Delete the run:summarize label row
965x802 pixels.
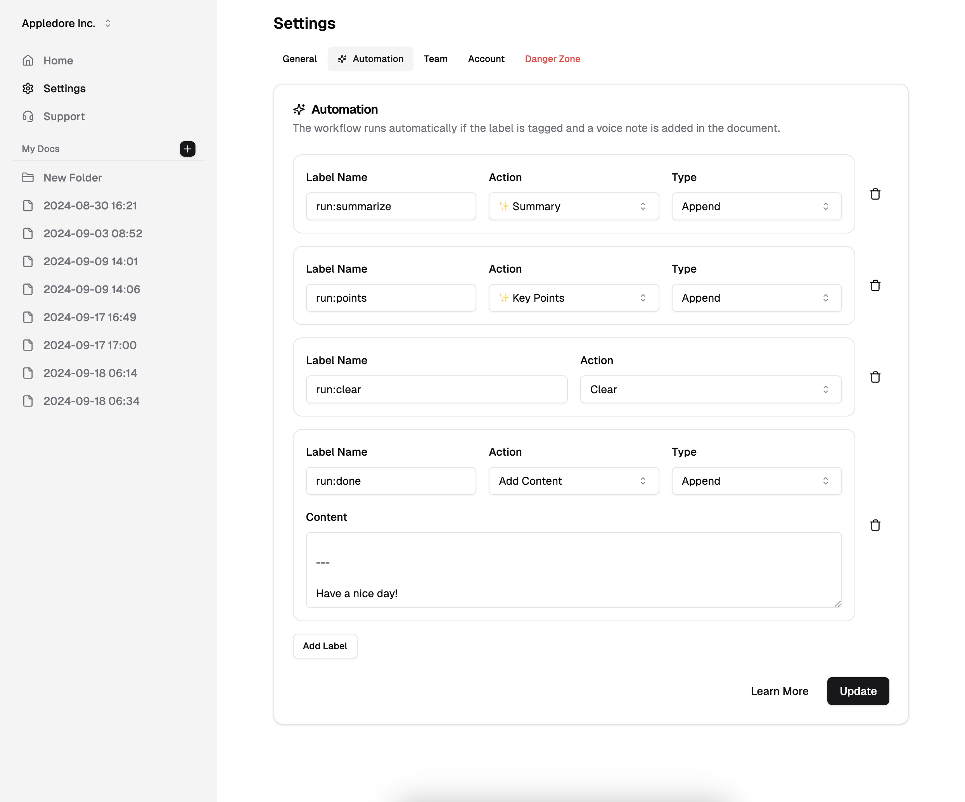click(x=875, y=194)
